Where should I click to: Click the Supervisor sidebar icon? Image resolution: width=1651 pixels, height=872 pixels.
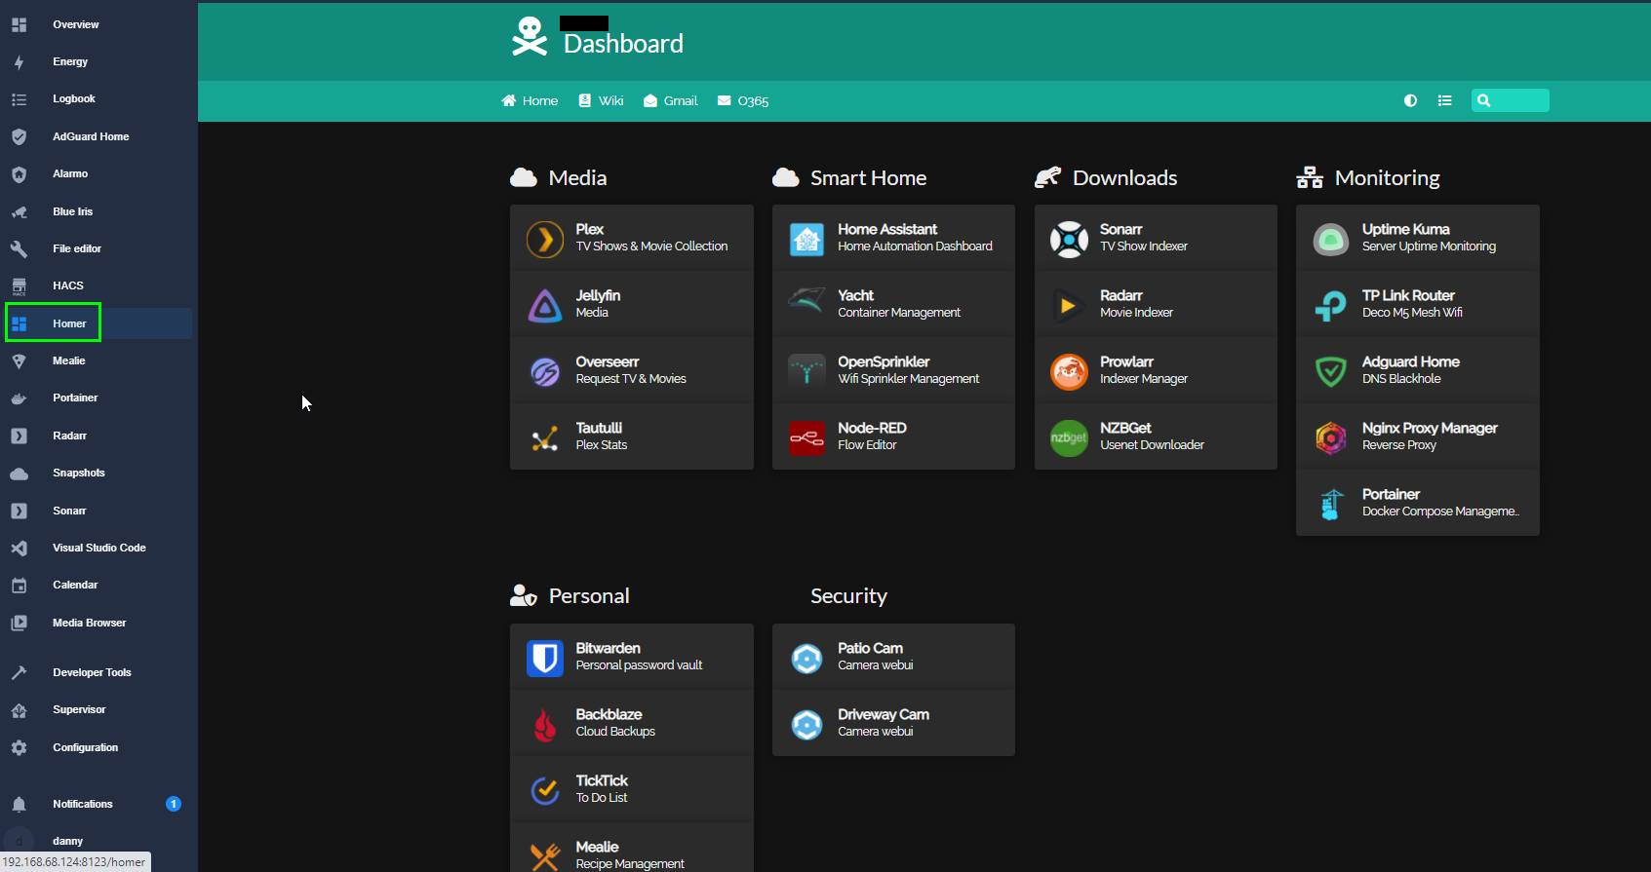tap(19, 710)
